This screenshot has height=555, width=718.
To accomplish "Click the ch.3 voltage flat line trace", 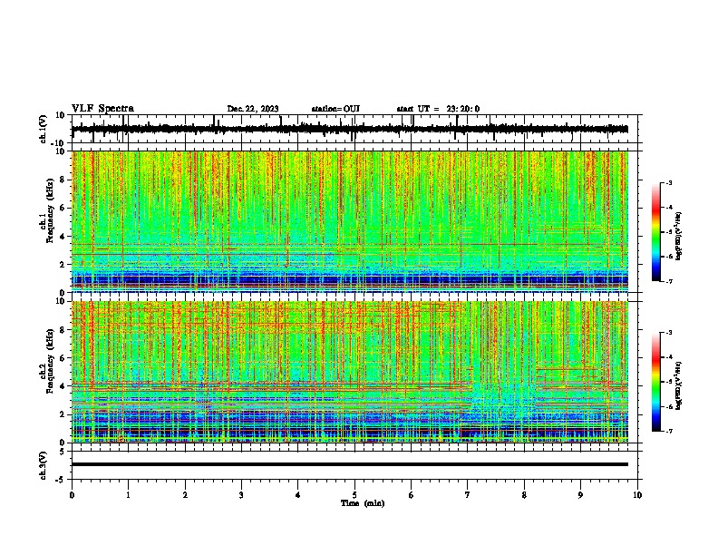I will [x=350, y=464].
